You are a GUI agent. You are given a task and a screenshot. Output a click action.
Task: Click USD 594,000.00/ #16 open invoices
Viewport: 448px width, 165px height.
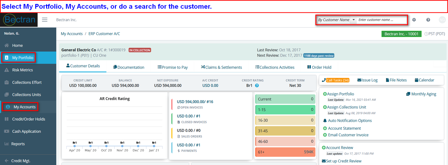point(195,102)
